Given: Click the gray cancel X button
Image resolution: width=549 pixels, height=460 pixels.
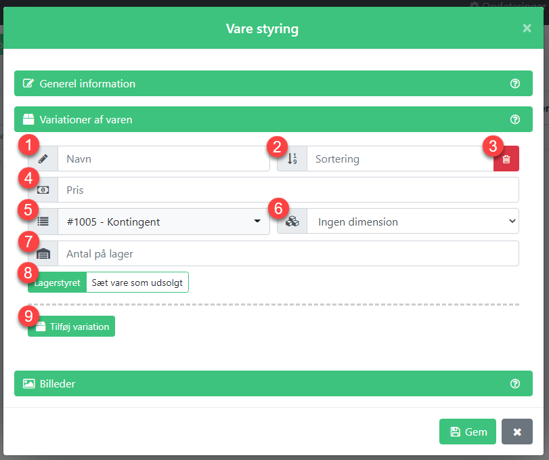Looking at the screenshot, I should pos(517,432).
